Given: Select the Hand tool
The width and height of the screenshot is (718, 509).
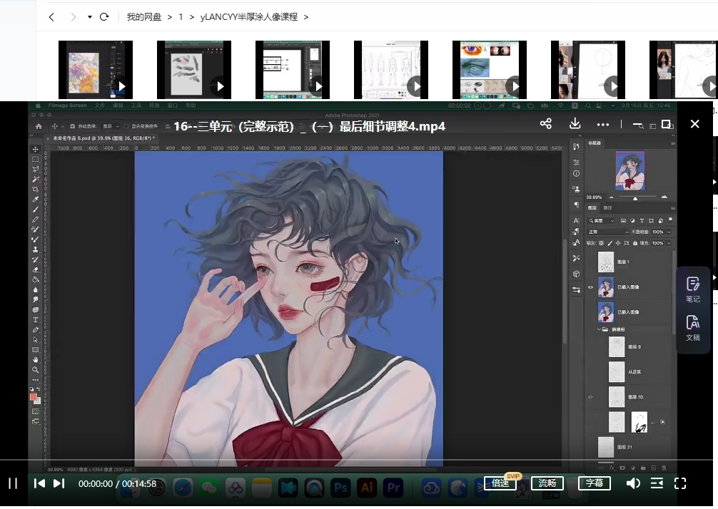Looking at the screenshot, I should pos(35,359).
